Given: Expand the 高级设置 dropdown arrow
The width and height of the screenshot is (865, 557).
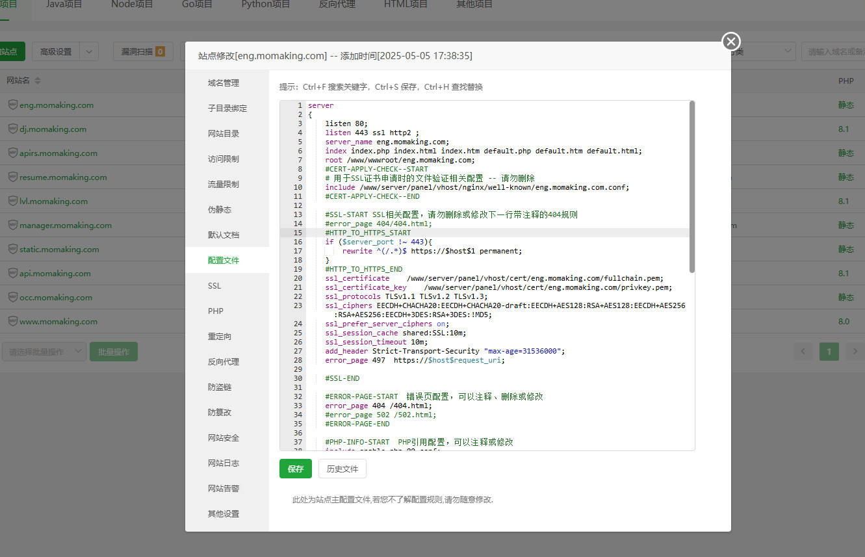Looking at the screenshot, I should coord(89,52).
